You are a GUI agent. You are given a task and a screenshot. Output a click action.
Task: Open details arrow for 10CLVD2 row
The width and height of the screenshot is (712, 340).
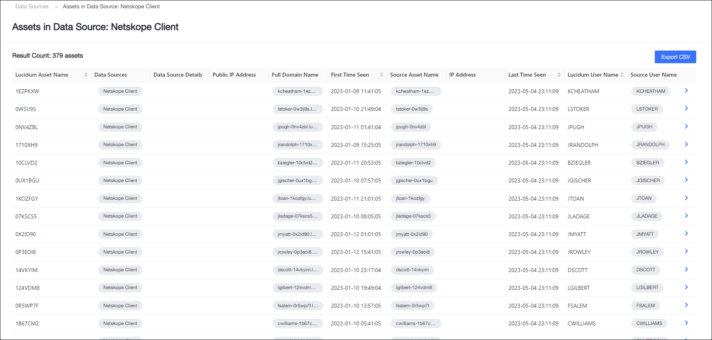coord(686,162)
